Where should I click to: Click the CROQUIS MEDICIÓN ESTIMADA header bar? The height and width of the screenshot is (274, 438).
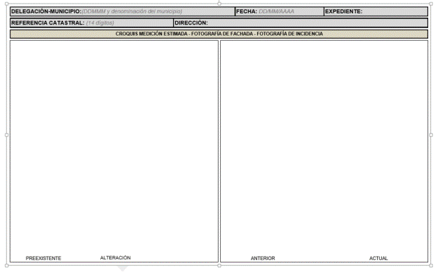click(x=219, y=34)
